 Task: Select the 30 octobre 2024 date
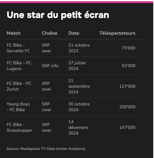pos(79,107)
